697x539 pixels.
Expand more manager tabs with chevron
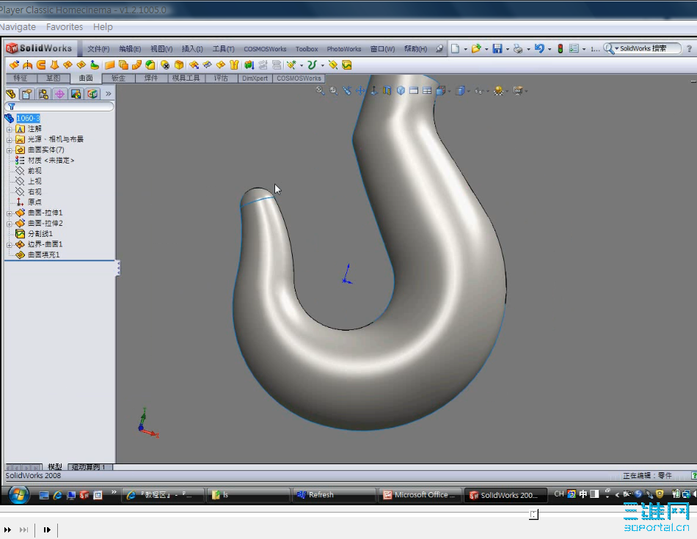pos(108,94)
